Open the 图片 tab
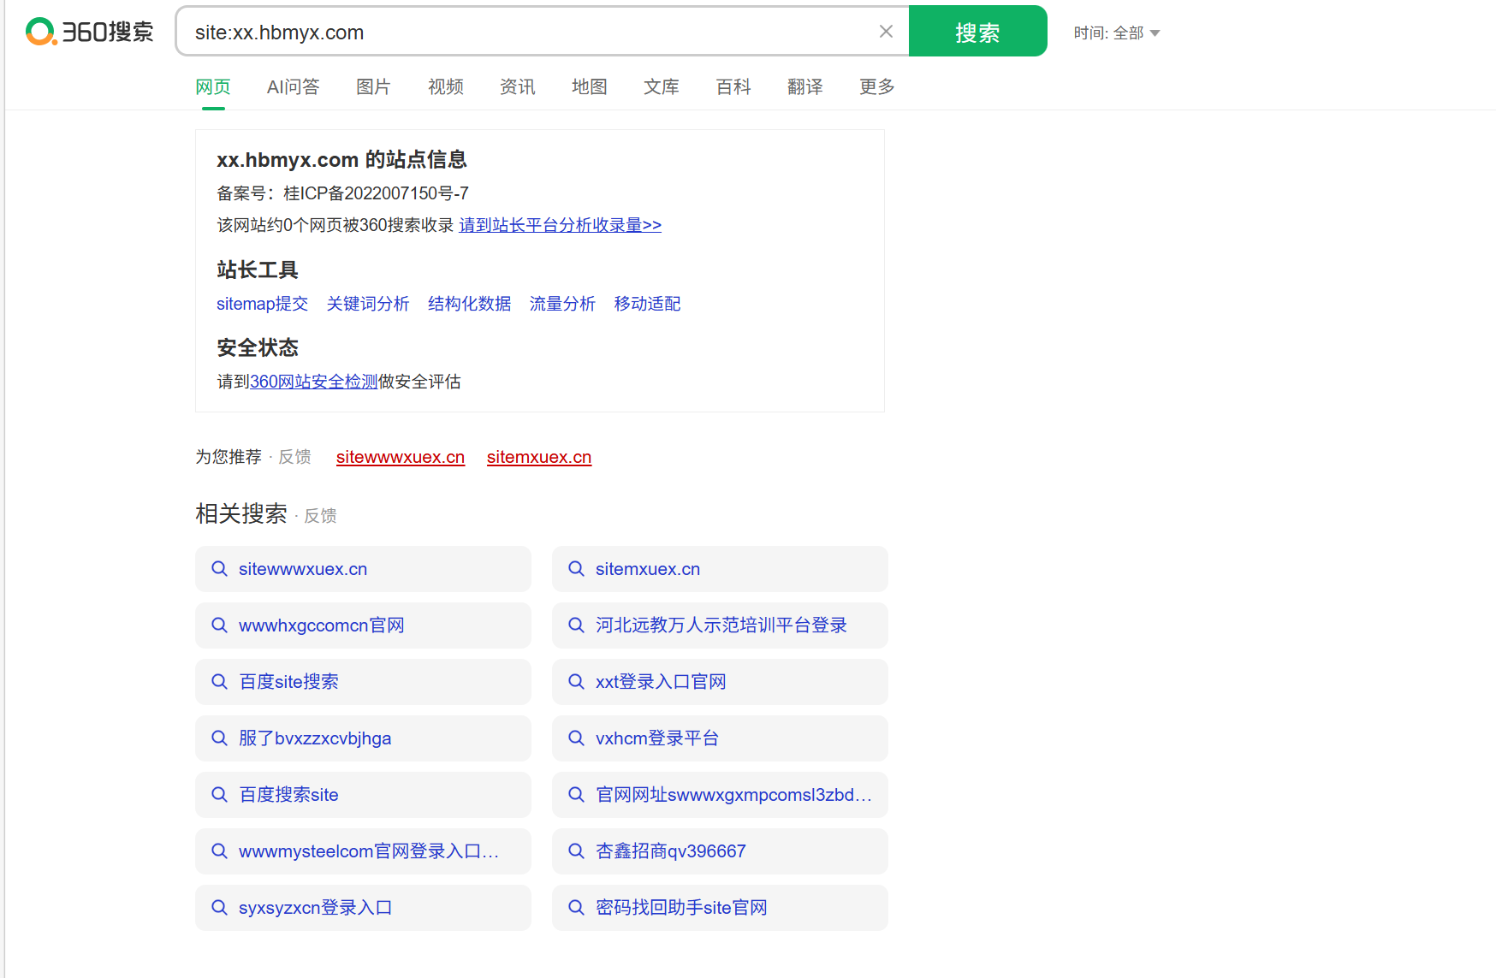The width and height of the screenshot is (1496, 978). 373,86
